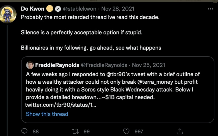Screen dimensions: 218x136
Task: Click the yellow moon emoji beside Do Kwon
Action: click(50, 9)
